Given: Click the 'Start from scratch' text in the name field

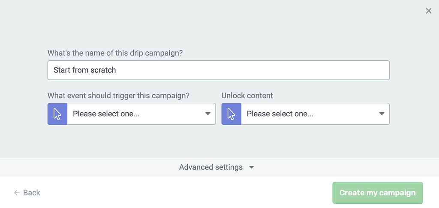Looking at the screenshot, I should click(x=84, y=70).
